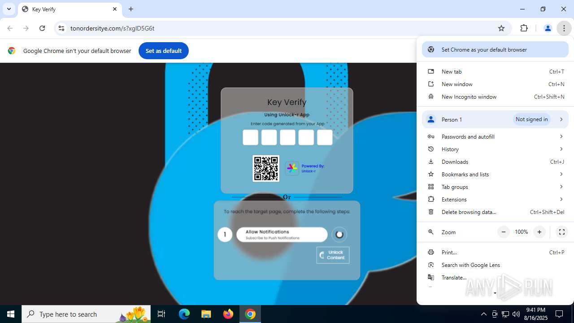The width and height of the screenshot is (574, 323).
Task: Select the Key Verify tab
Action: (70, 9)
